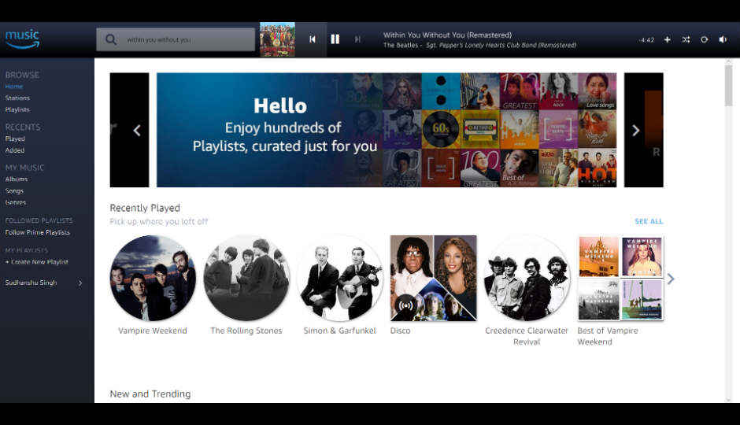Open Within You Without You song title
Viewport: 740px width, 425px height.
447,35
